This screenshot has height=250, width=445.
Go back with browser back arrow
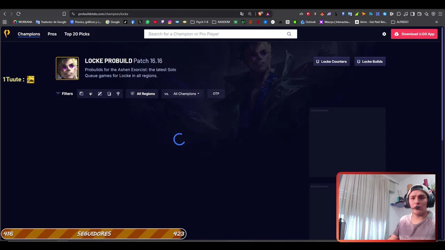(x=5, y=14)
